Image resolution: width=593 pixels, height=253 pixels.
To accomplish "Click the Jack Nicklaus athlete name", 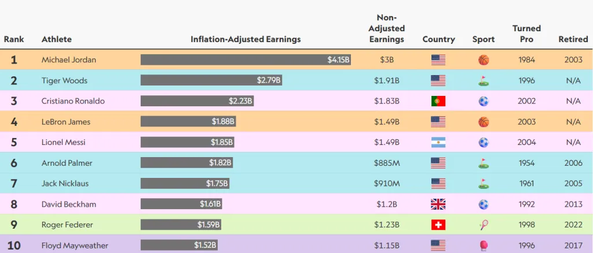I will pyautogui.click(x=65, y=184).
